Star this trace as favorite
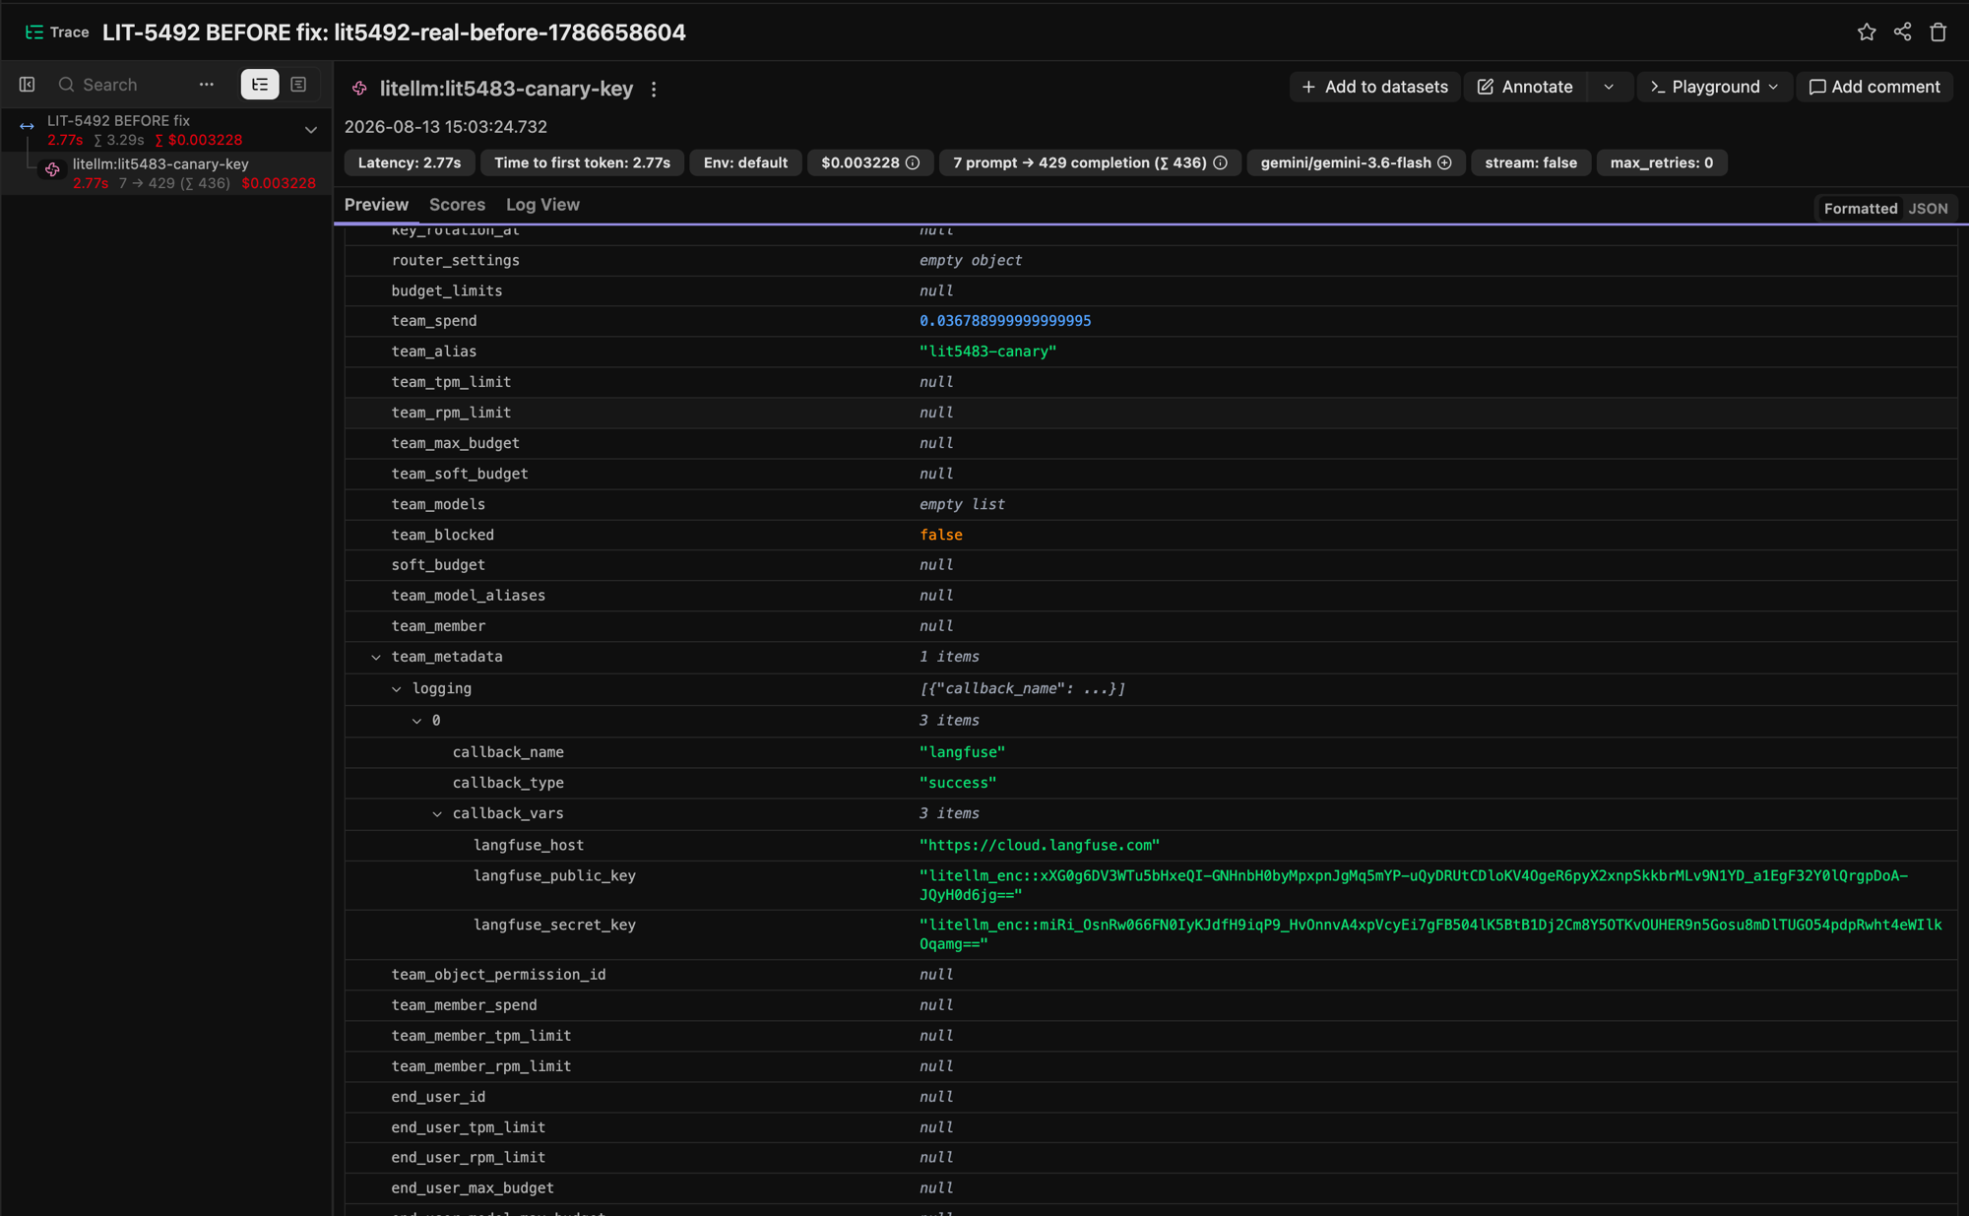1969x1216 pixels. coord(1867,32)
